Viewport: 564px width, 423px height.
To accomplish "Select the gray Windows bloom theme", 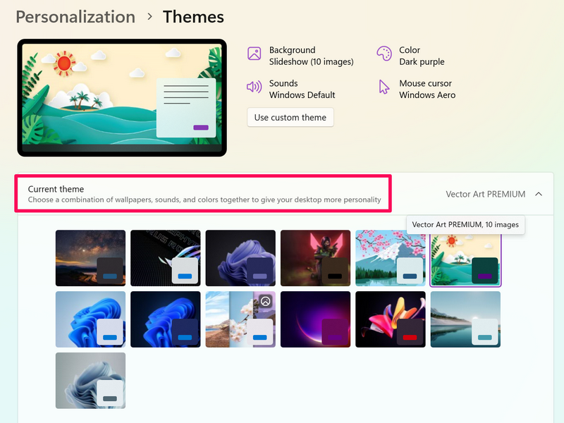I will tap(91, 381).
